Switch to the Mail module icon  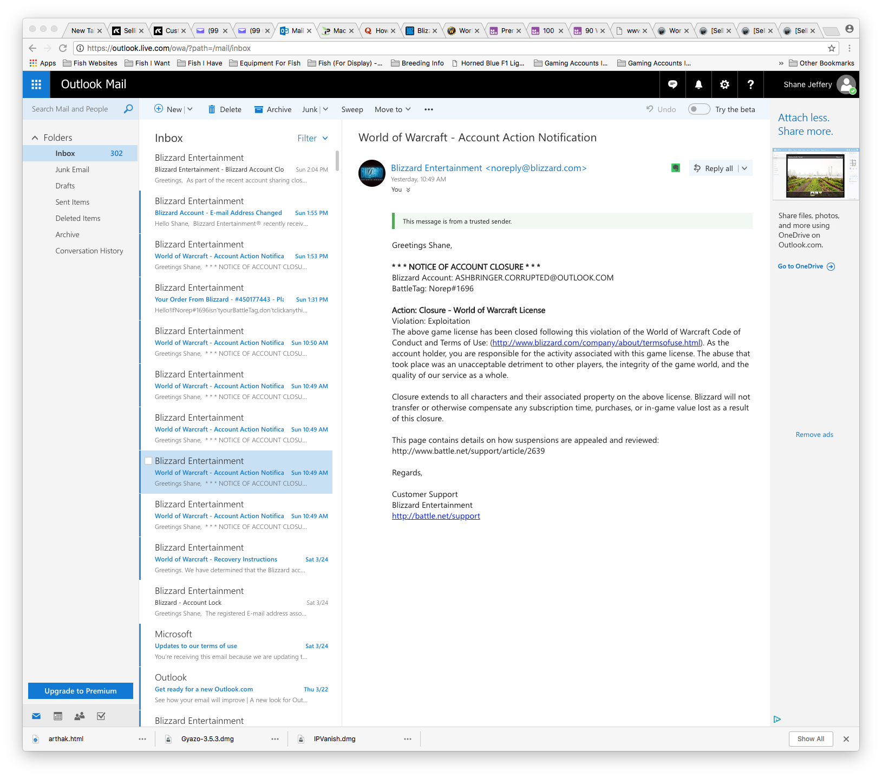[x=36, y=716]
